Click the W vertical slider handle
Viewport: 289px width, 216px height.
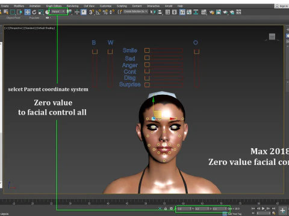[110, 52]
